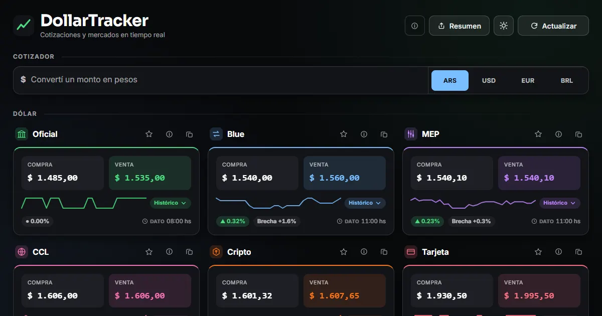Click Oficial venta price $ 1.535,00

140,178
